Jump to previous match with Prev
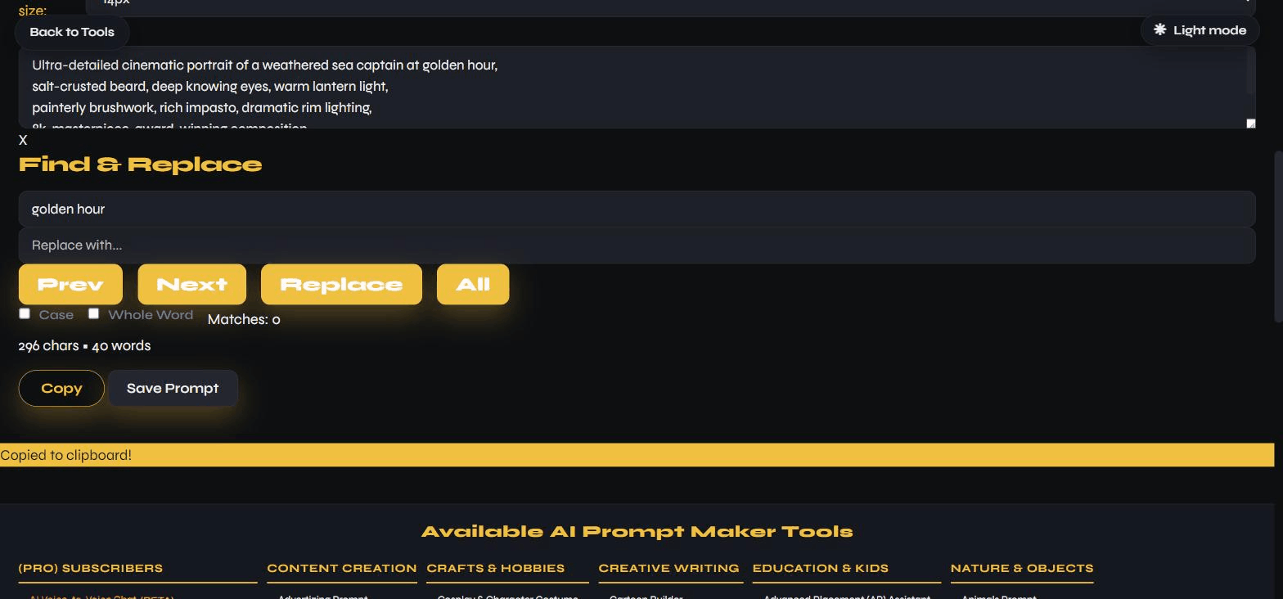Screen dimensions: 1283x599 (70, 285)
